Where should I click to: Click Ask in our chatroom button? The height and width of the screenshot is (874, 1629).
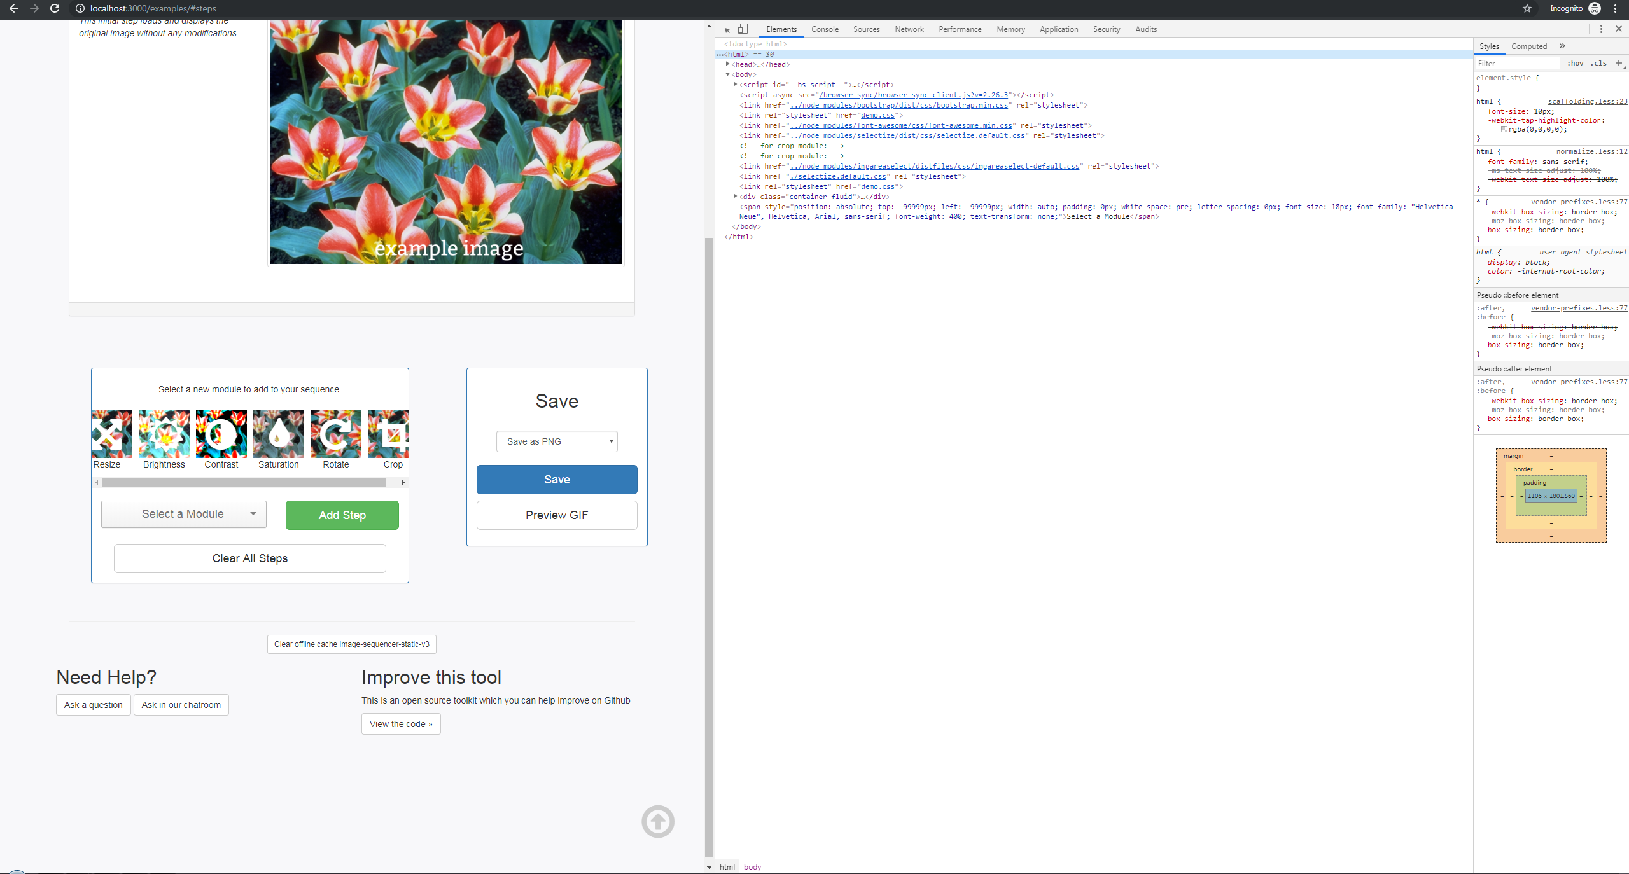click(x=181, y=705)
